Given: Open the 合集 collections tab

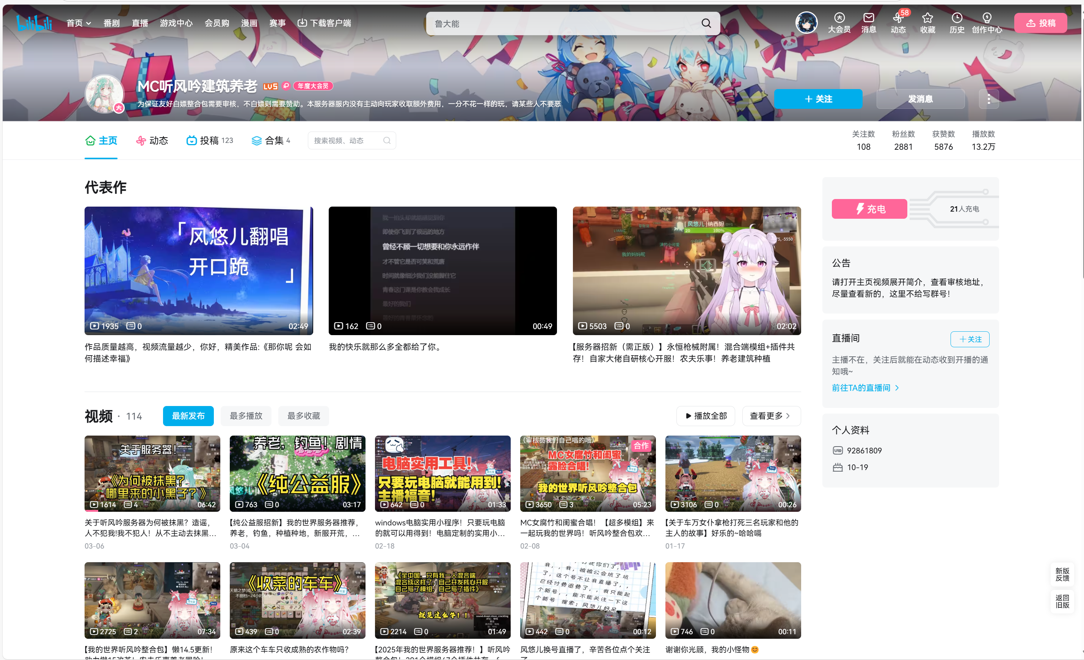Looking at the screenshot, I should click(270, 140).
